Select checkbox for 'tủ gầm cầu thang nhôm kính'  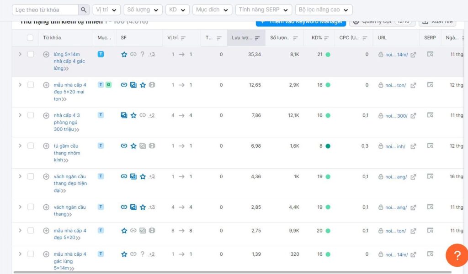point(31,146)
